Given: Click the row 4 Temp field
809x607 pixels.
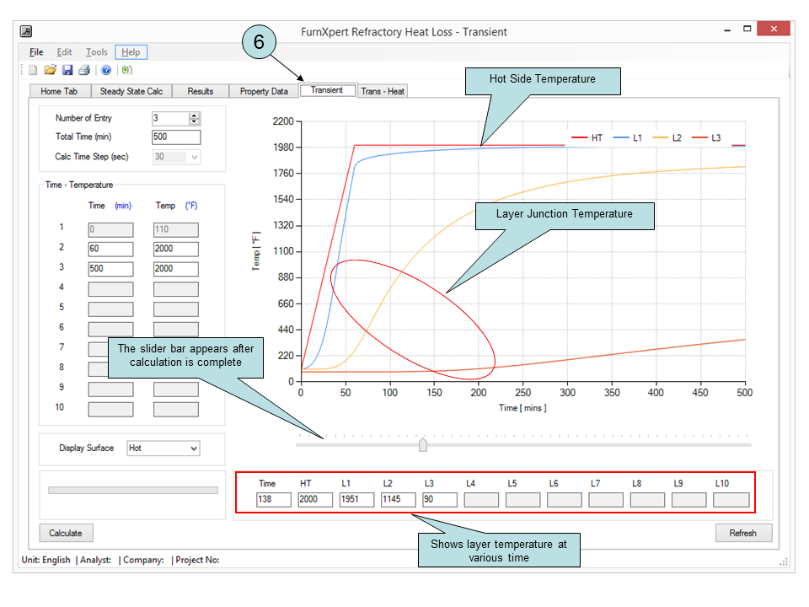Looking at the screenshot, I should pos(176,289).
